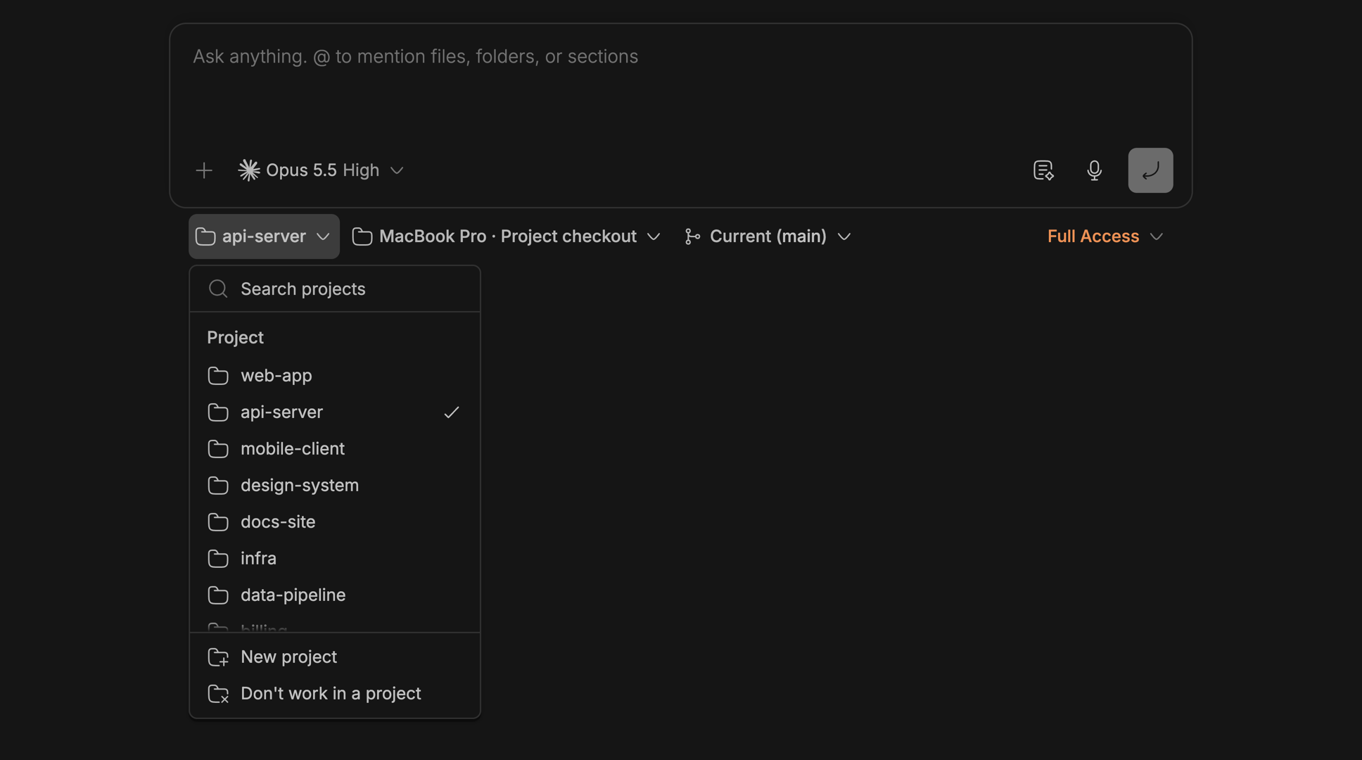Click the checkmark on api-server row
The height and width of the screenshot is (760, 1362).
coord(451,412)
